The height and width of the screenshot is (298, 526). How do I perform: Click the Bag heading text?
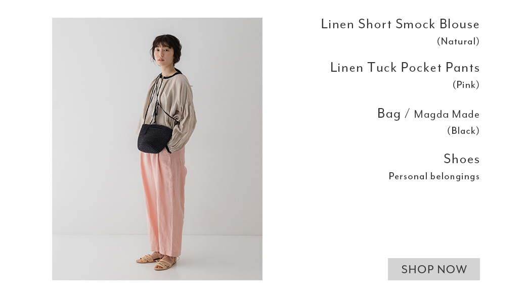click(389, 114)
